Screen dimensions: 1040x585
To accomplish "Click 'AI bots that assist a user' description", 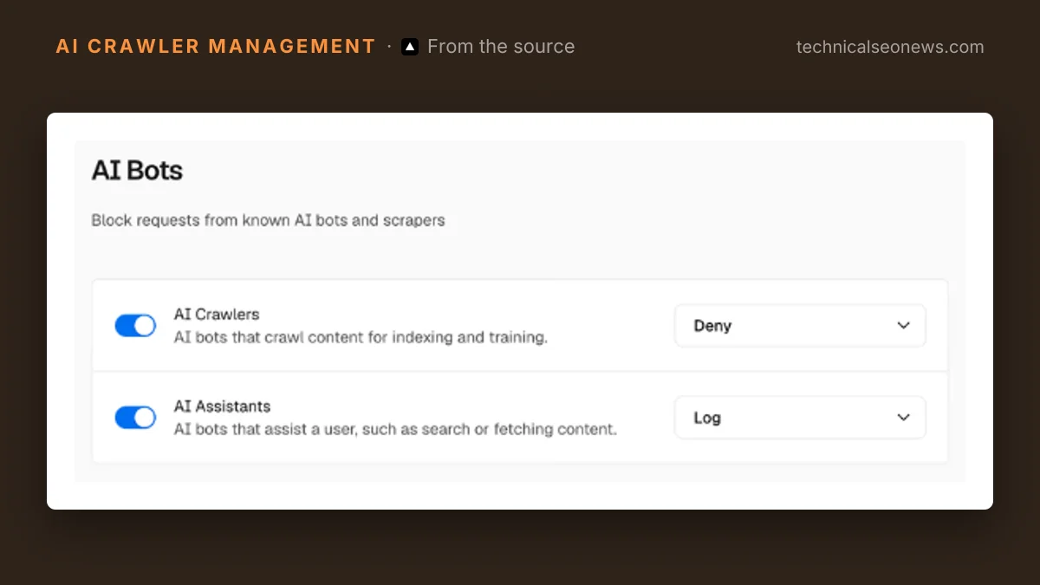I will (395, 429).
